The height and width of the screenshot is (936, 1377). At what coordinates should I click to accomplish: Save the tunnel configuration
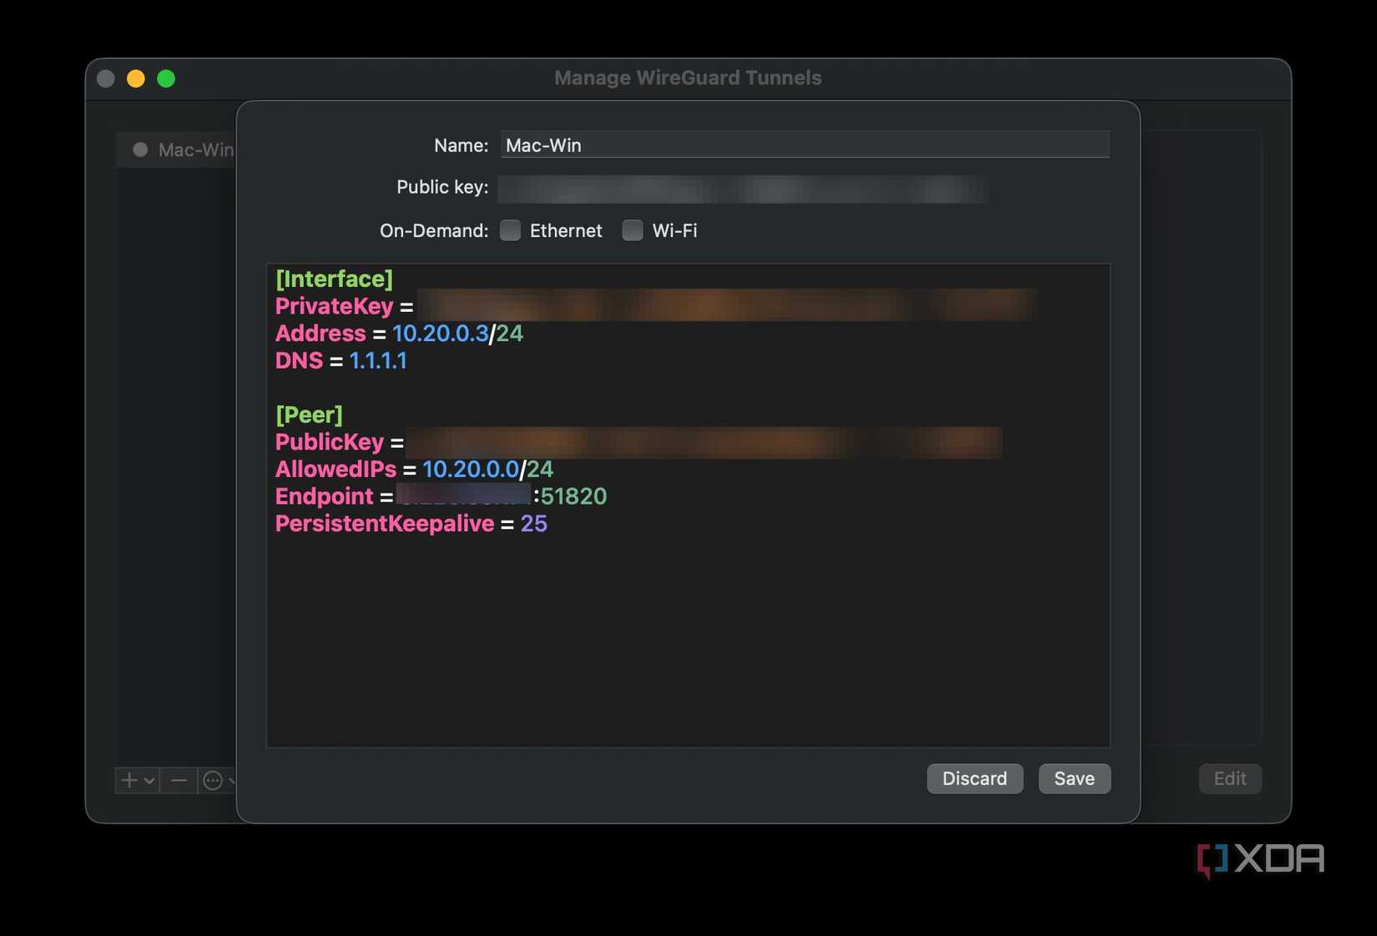tap(1074, 778)
